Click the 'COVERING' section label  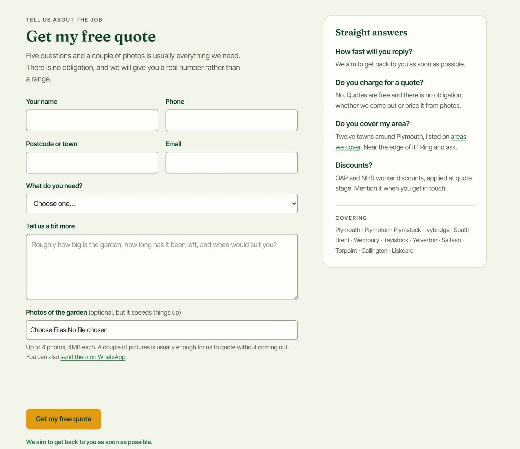(x=351, y=218)
